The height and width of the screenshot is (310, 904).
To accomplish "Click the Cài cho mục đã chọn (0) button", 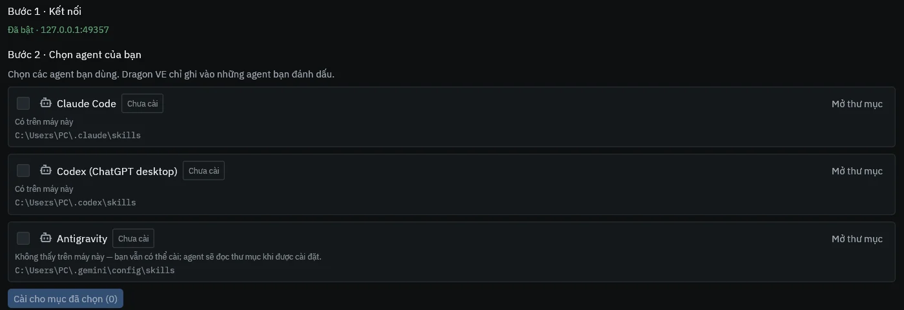I will click(x=65, y=299).
